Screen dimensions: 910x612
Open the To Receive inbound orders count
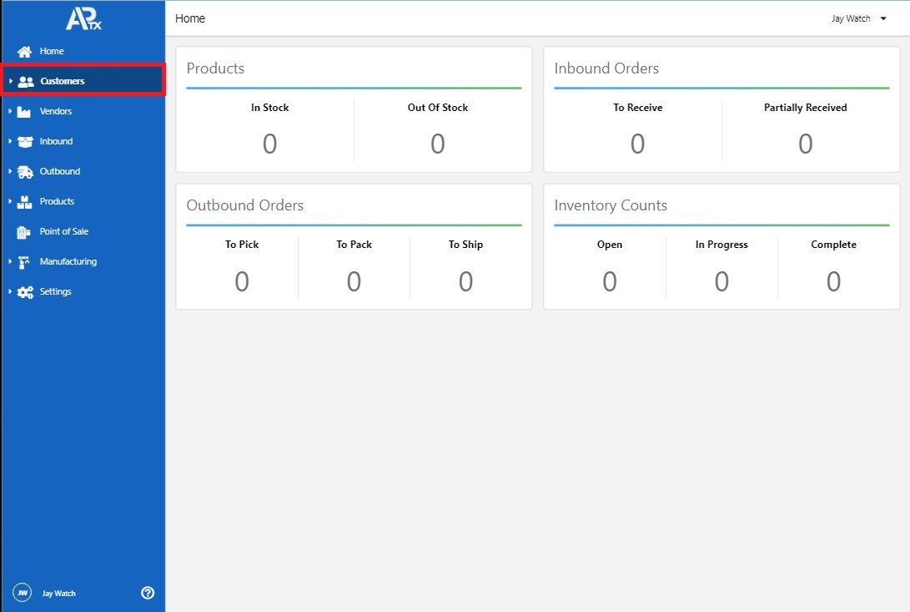click(x=637, y=144)
